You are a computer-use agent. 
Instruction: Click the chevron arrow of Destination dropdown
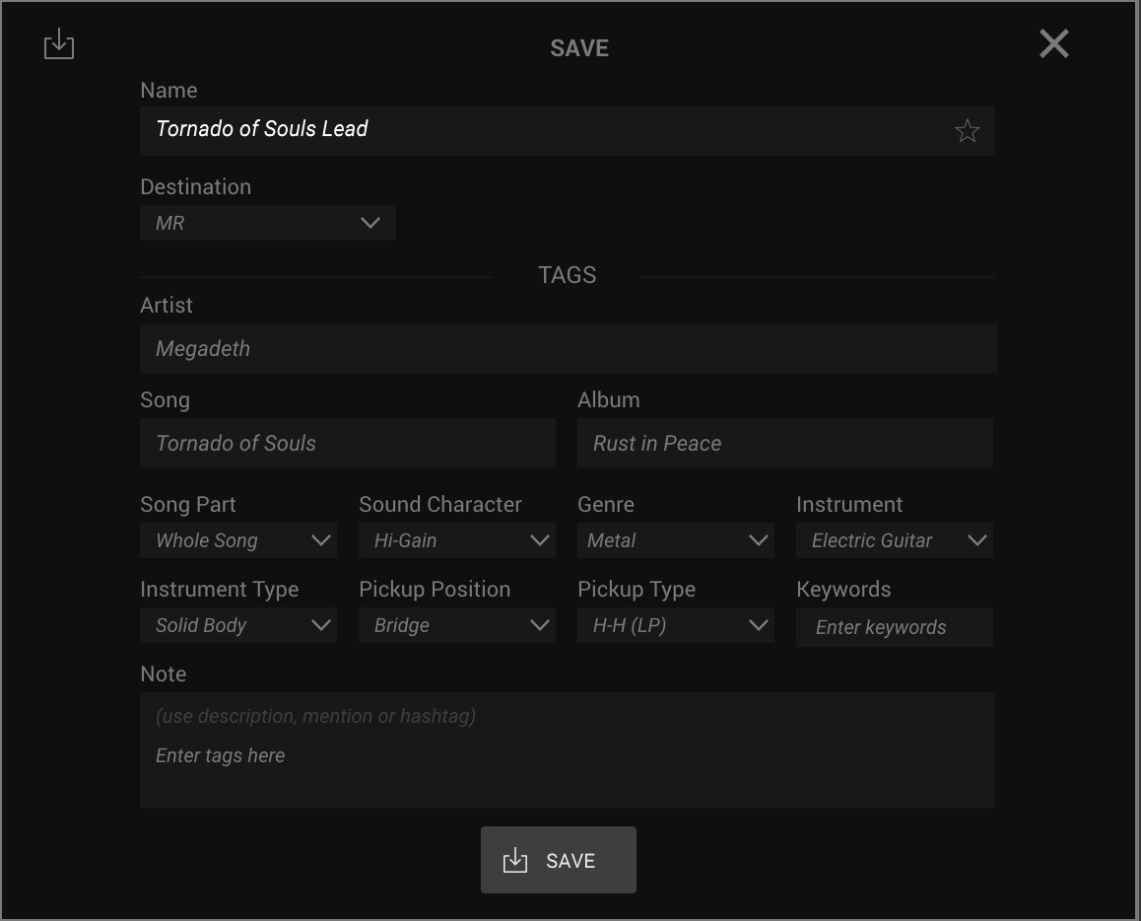tap(370, 223)
